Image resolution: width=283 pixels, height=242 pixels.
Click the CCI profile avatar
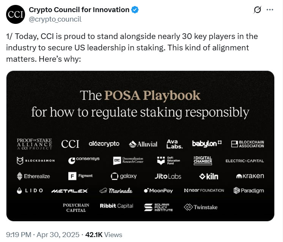coord(15,15)
